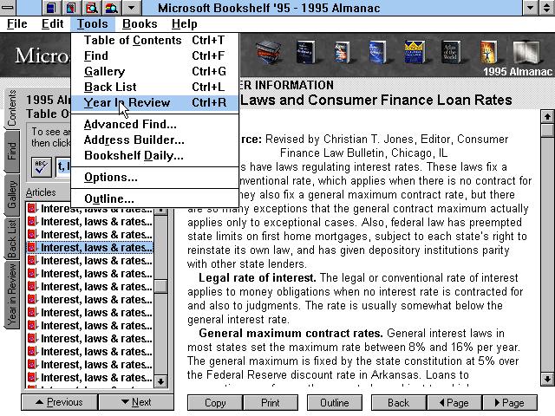Click the All Books stacked-books icon

click(x=269, y=52)
